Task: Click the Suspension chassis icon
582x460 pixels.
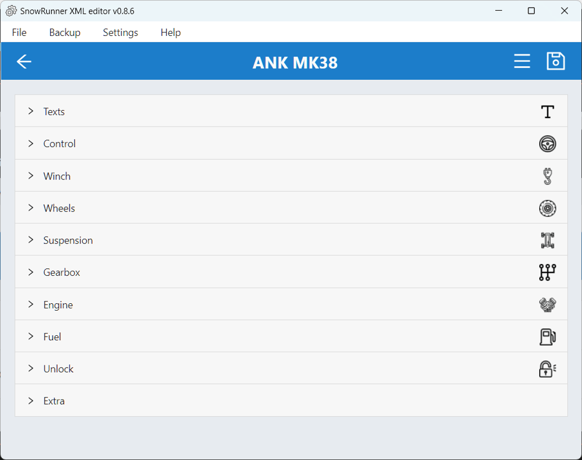Action: (548, 240)
